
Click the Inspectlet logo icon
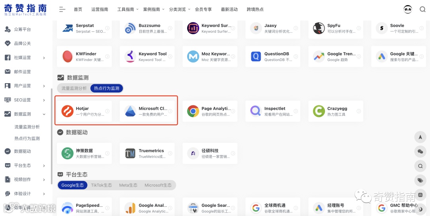[x=256, y=111]
